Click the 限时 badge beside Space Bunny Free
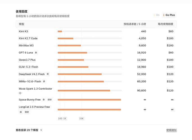 (50, 100)
